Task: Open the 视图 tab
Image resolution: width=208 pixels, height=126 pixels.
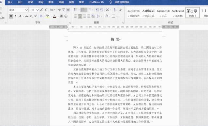Action: (x=71, y=2)
